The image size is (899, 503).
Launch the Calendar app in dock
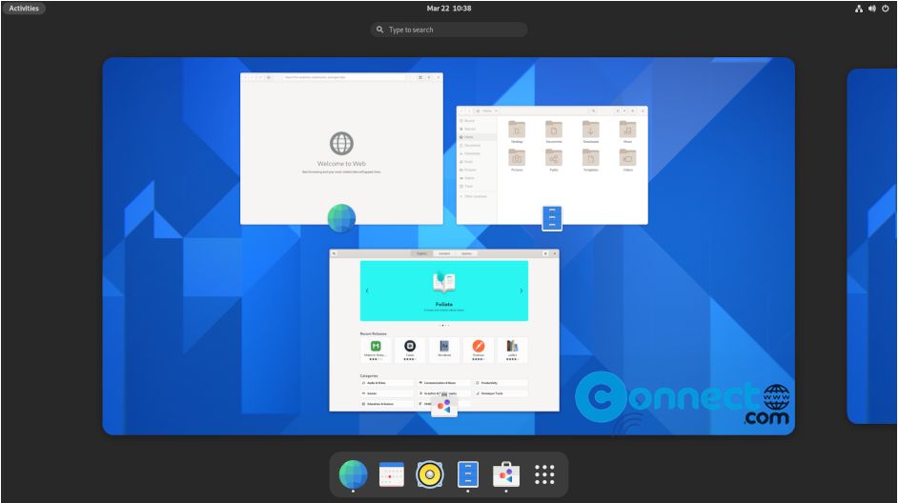tap(392, 473)
